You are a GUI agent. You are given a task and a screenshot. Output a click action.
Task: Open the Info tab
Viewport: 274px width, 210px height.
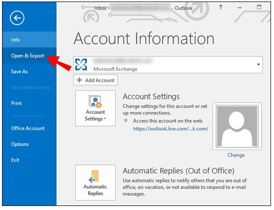pyautogui.click(x=30, y=40)
